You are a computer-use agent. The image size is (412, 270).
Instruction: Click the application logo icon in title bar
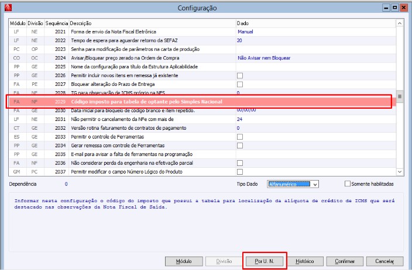click(8, 8)
